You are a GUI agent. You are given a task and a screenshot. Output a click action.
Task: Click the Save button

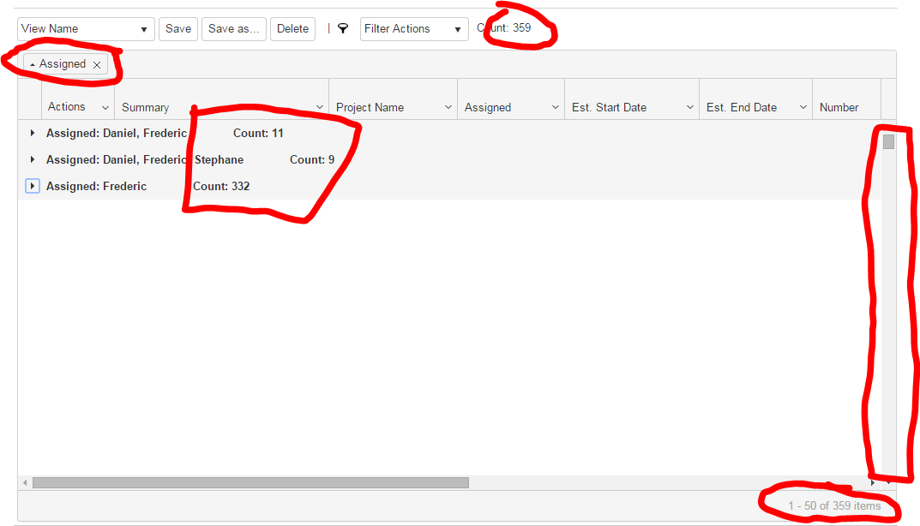tap(178, 29)
